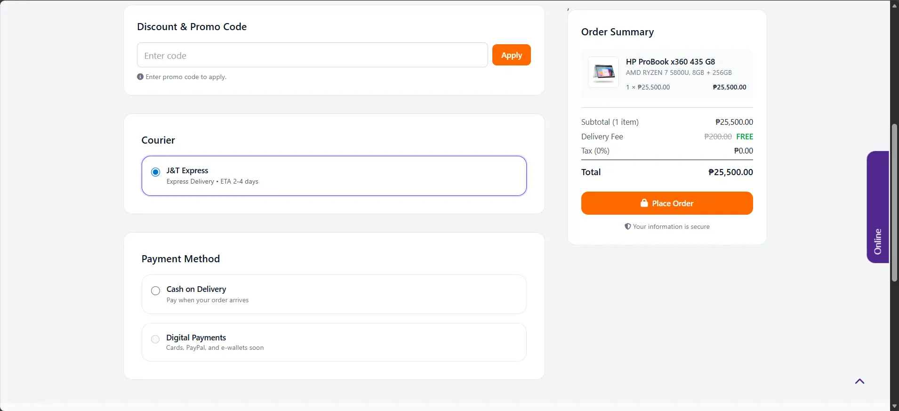The width and height of the screenshot is (899, 411).
Task: Click the shield icon beside secure notice
Action: point(627,226)
